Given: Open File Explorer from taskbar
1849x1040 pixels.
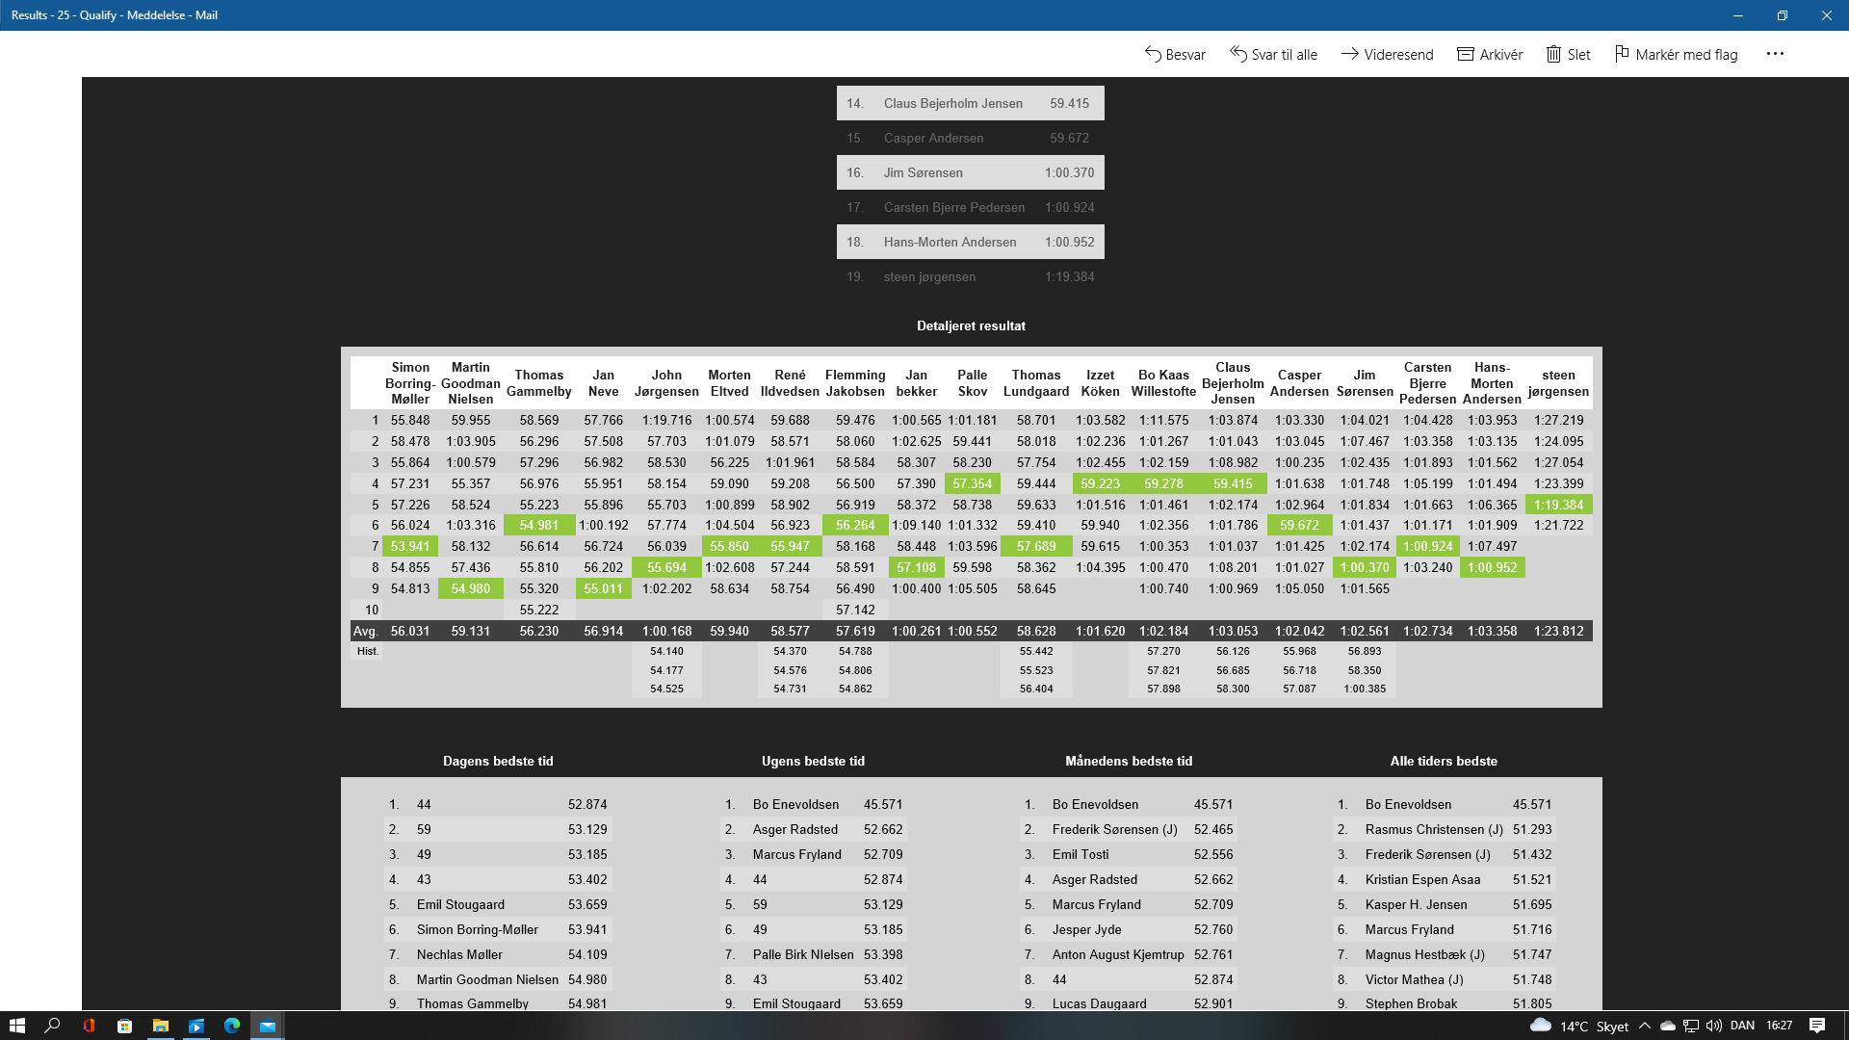Looking at the screenshot, I should pos(161,1026).
